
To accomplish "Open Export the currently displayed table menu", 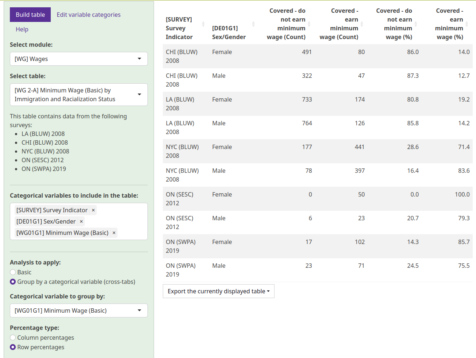I will tap(218, 291).
